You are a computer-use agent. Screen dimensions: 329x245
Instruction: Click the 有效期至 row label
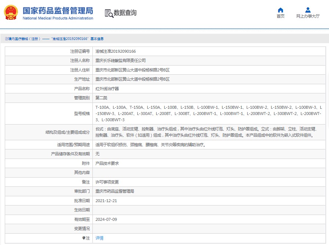click(x=82, y=219)
